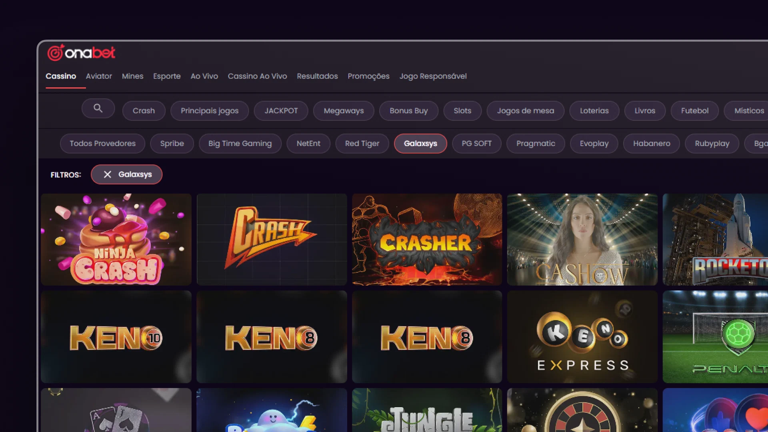This screenshot has width=768, height=432.
Task: Select the Keno 10 game
Action: (x=116, y=336)
